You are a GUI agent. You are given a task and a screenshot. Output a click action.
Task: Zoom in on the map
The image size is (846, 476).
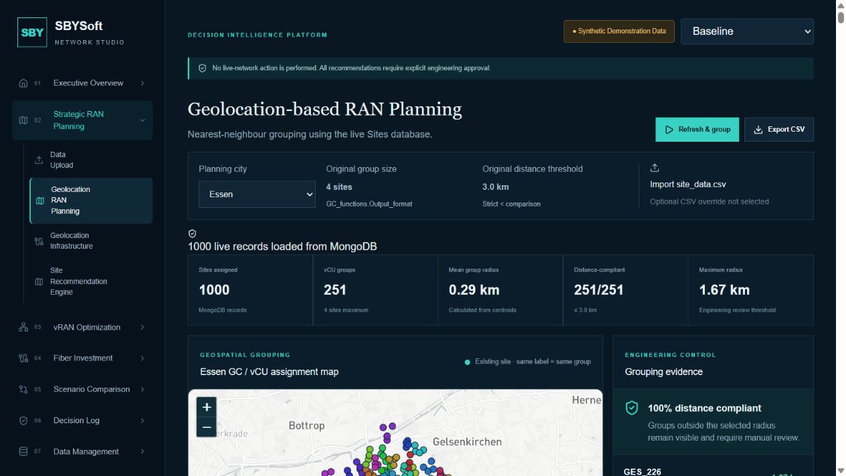[207, 406]
